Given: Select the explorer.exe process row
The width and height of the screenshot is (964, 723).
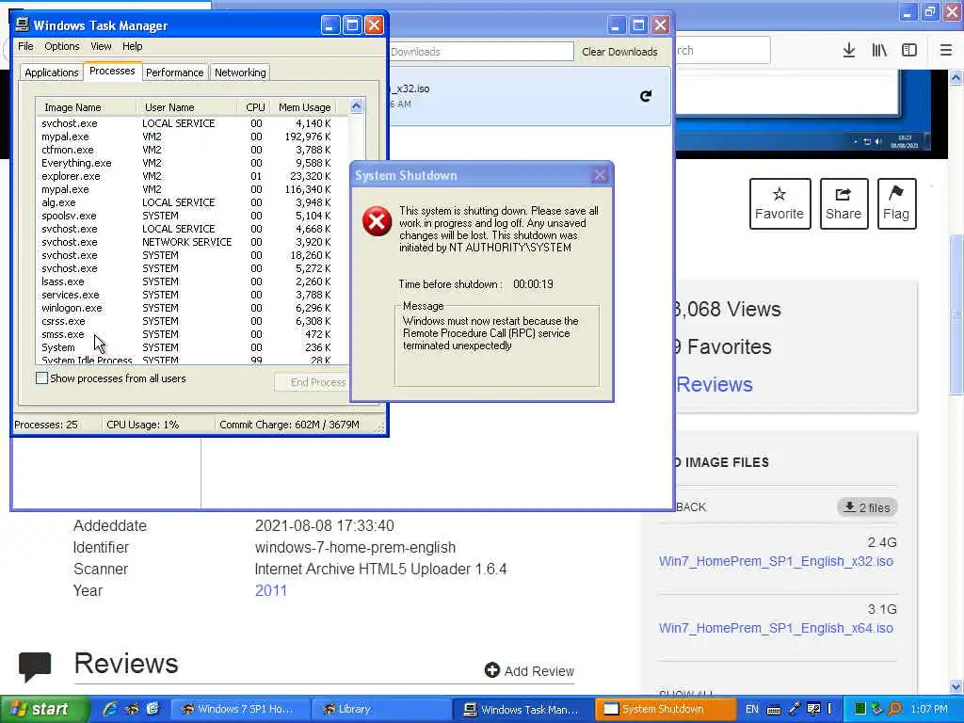Looking at the screenshot, I should [x=192, y=176].
